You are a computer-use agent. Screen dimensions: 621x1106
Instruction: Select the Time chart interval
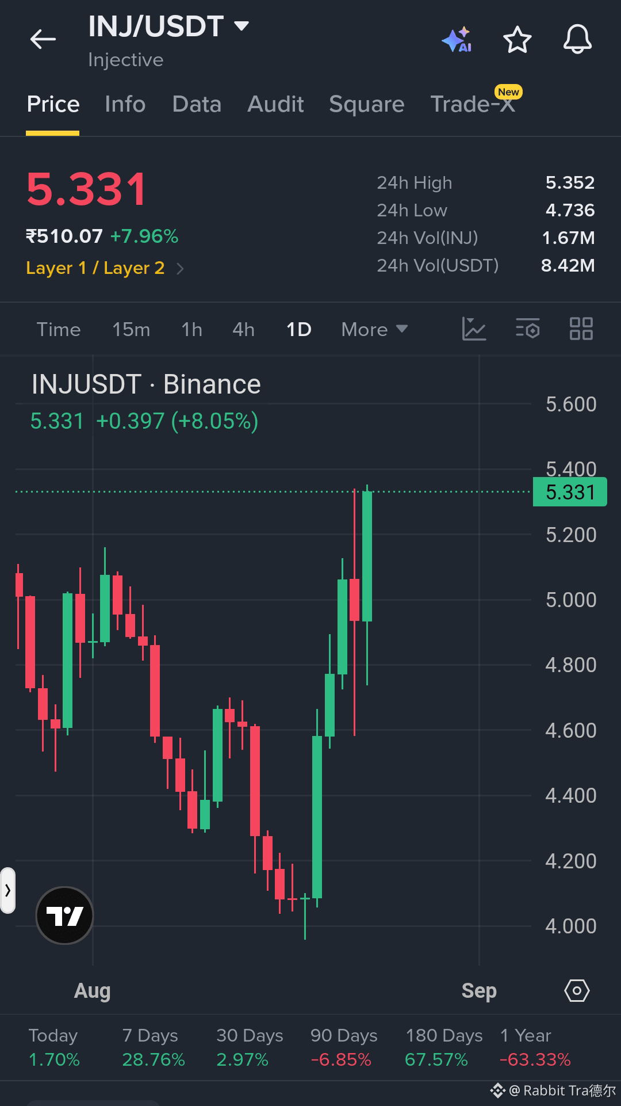pos(59,330)
